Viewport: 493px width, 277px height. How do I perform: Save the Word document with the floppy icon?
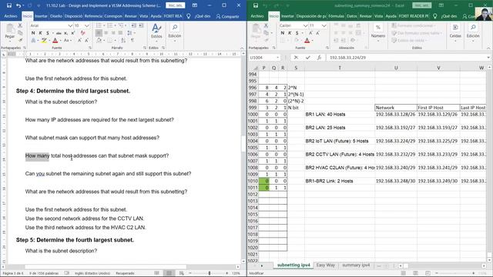click(x=9, y=5)
